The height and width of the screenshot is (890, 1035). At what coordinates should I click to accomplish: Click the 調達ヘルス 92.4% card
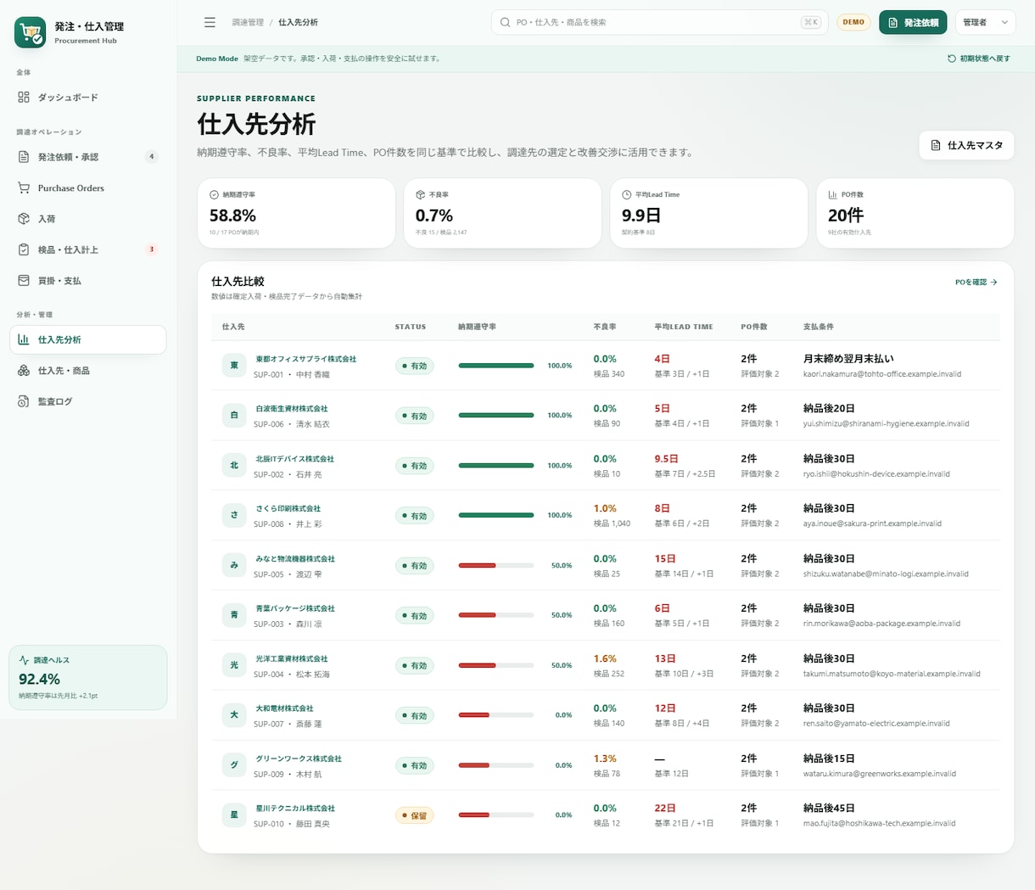pos(88,677)
